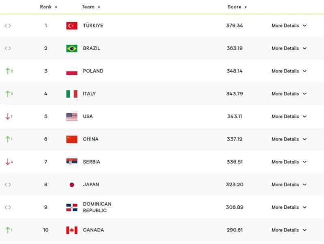Expand More Details for Brazil
The height and width of the screenshot is (244, 324).
(x=289, y=48)
